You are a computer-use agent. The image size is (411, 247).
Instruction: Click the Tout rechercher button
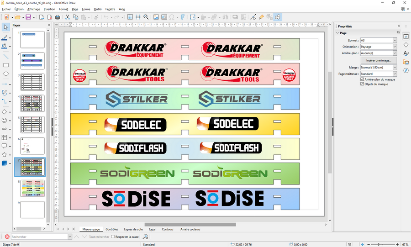pos(99,237)
